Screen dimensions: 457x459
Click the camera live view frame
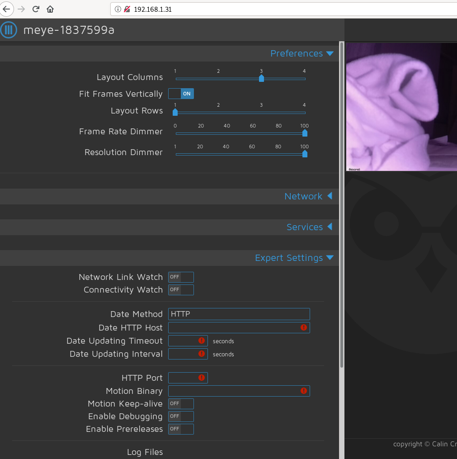401,107
